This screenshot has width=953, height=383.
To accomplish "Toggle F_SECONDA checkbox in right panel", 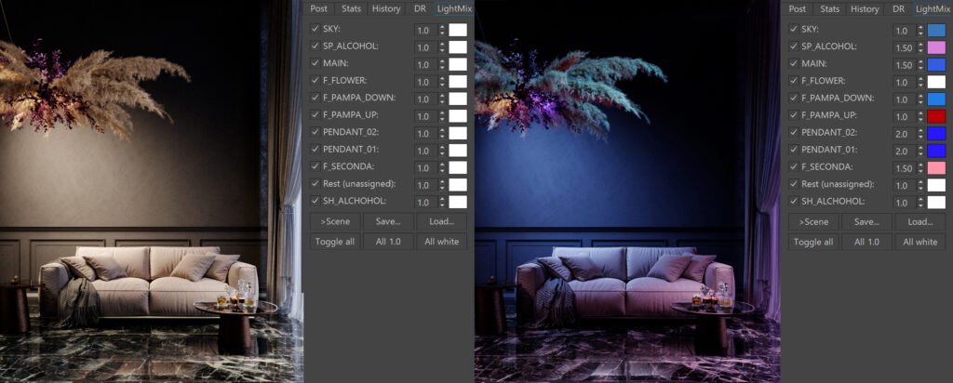I will click(793, 166).
